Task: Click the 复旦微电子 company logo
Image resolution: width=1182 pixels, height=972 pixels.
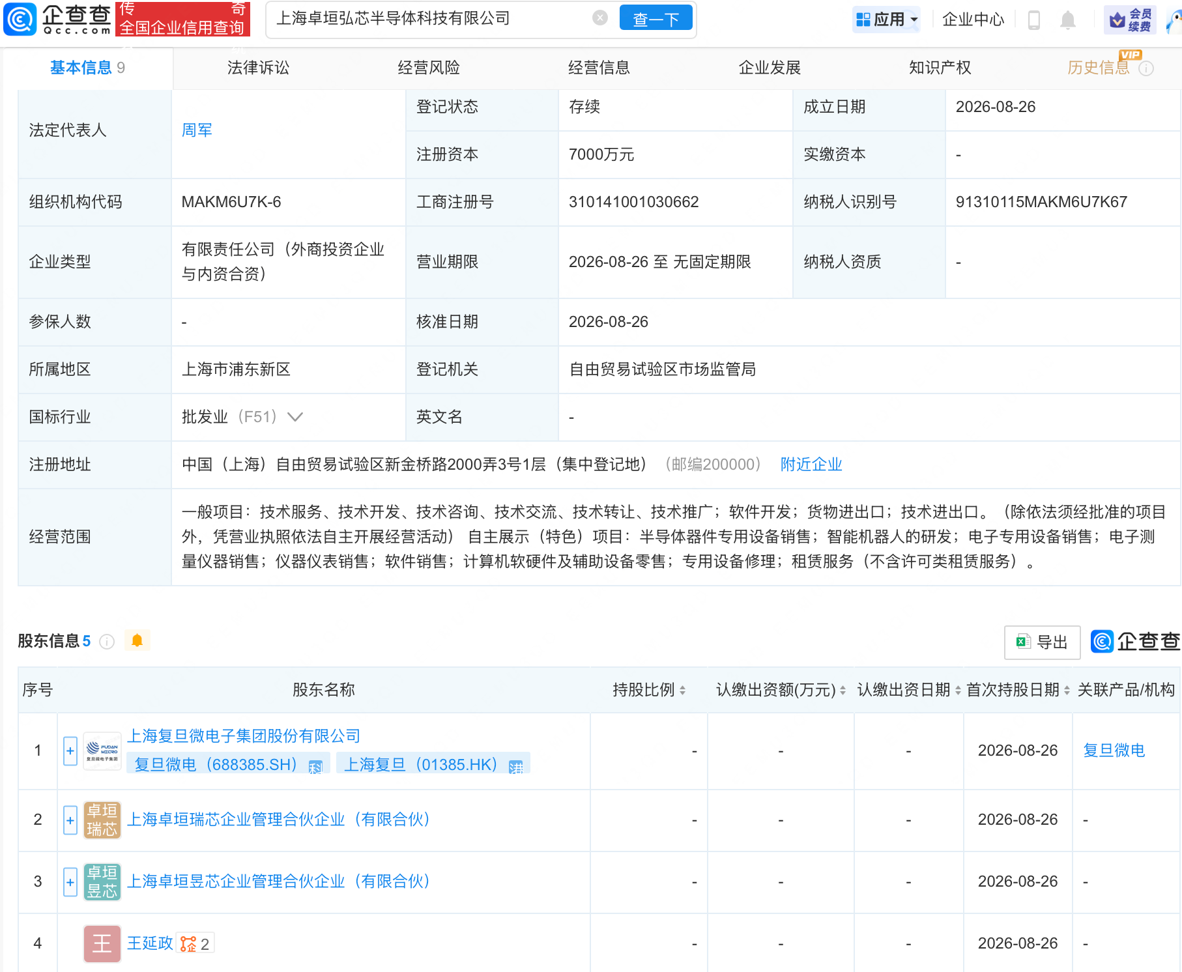Action: click(102, 750)
